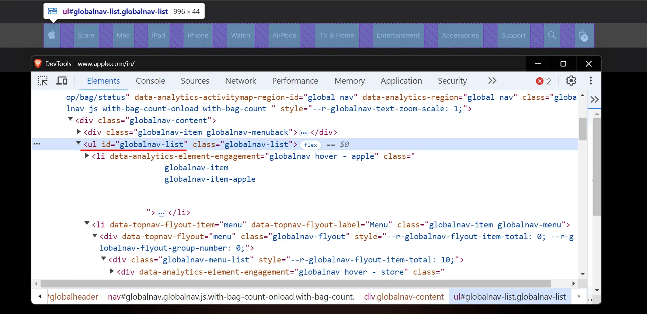The height and width of the screenshot is (314, 647).
Task: Click the DOM tree vertical scrollbar thumb
Action: point(582,129)
